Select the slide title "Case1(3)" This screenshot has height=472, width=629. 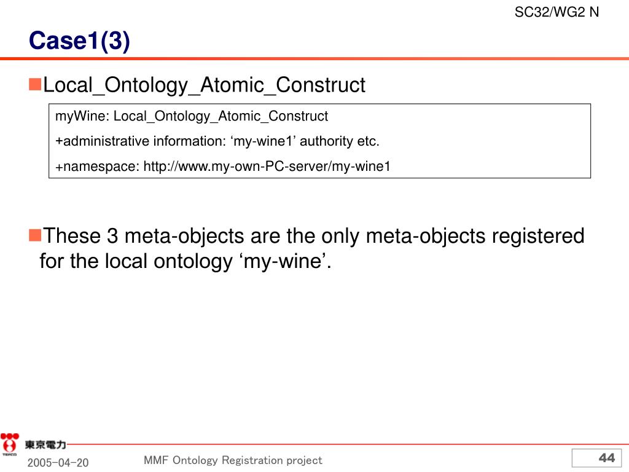(80, 41)
